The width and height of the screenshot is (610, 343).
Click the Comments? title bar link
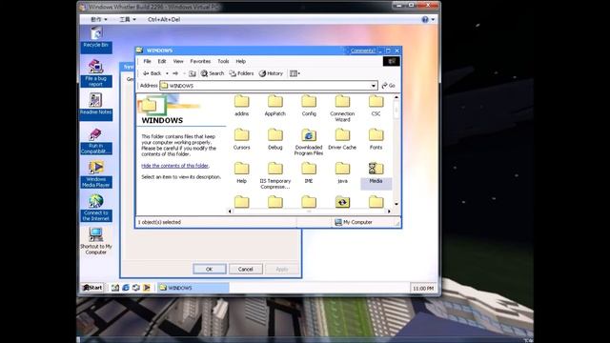tap(363, 50)
